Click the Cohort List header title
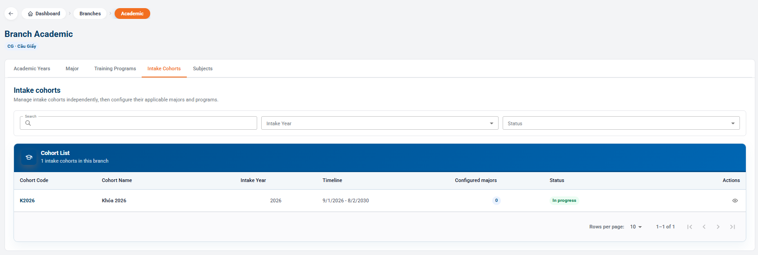 tap(55, 153)
